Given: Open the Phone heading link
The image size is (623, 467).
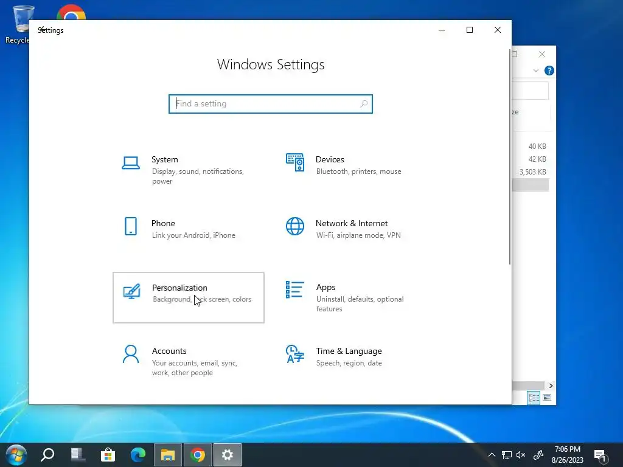Looking at the screenshot, I should click(x=163, y=223).
